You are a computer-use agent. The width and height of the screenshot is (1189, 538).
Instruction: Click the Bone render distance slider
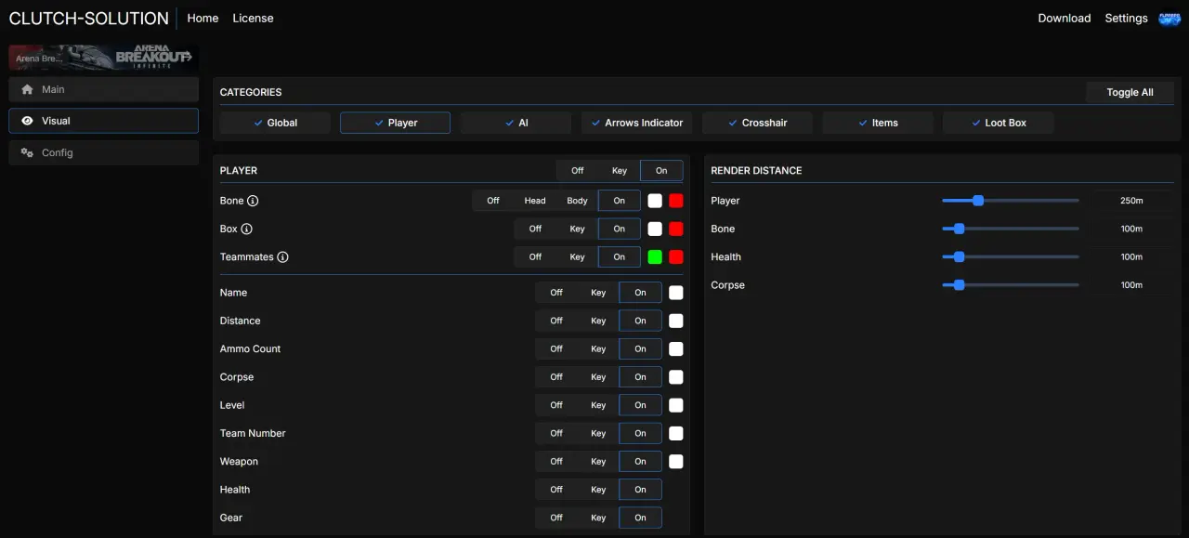pos(1011,229)
